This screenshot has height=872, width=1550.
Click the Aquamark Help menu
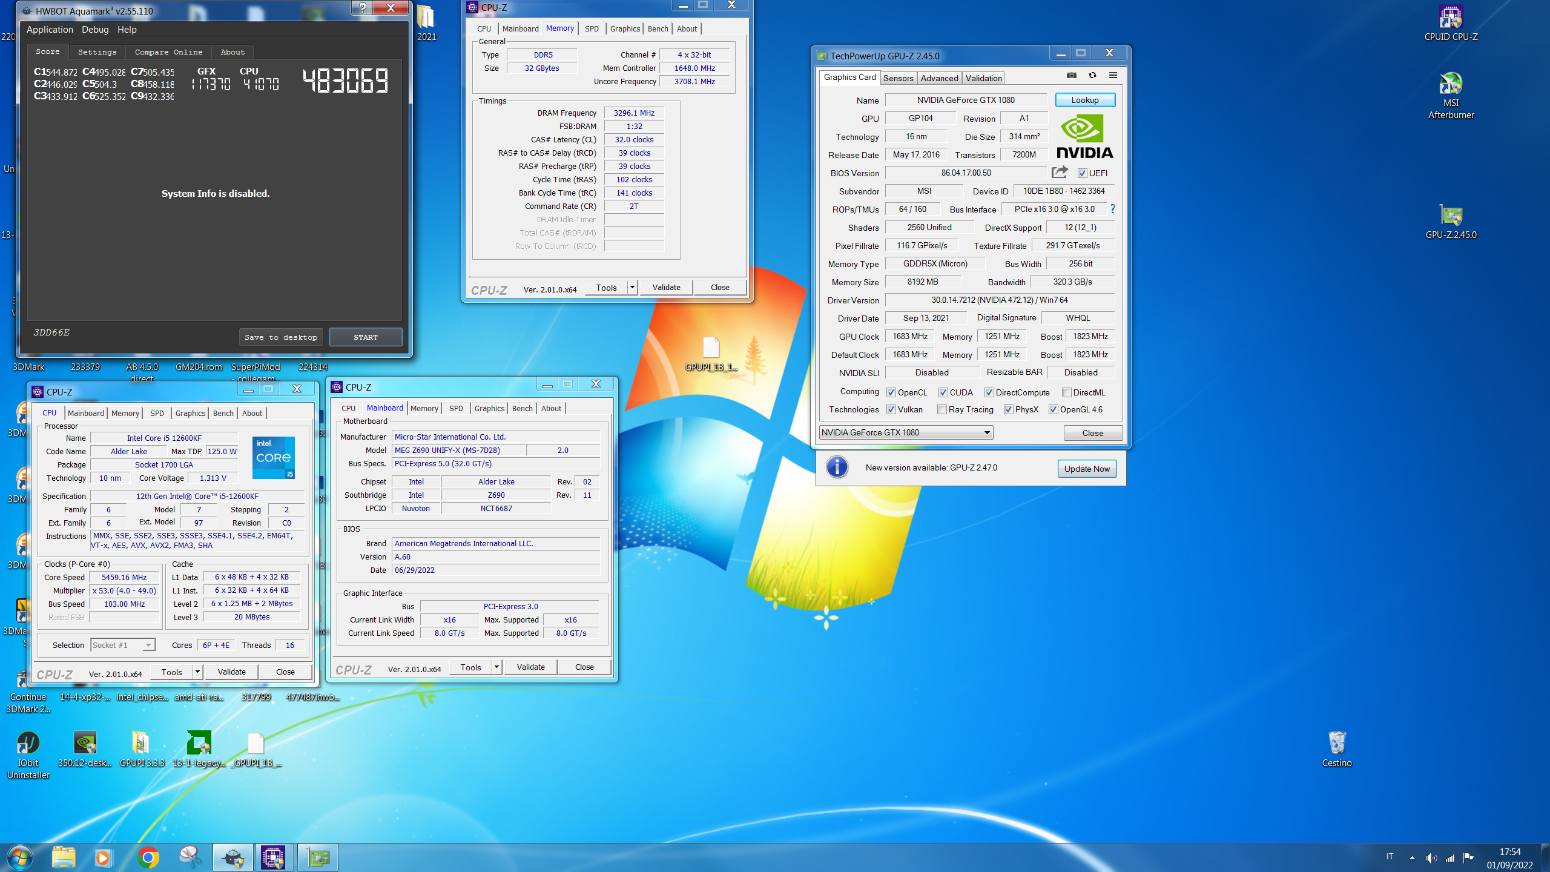127,30
